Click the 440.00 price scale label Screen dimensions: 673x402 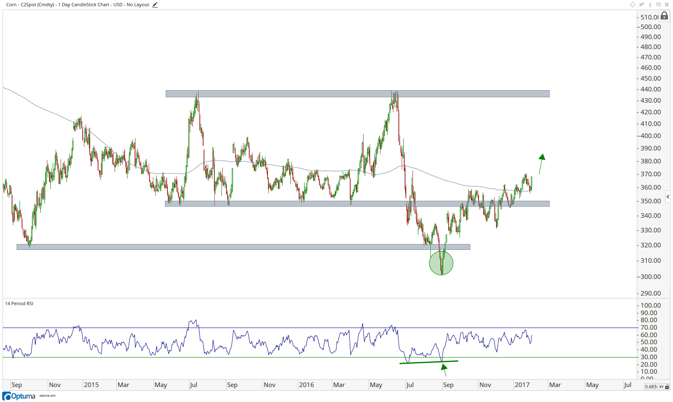click(x=651, y=89)
